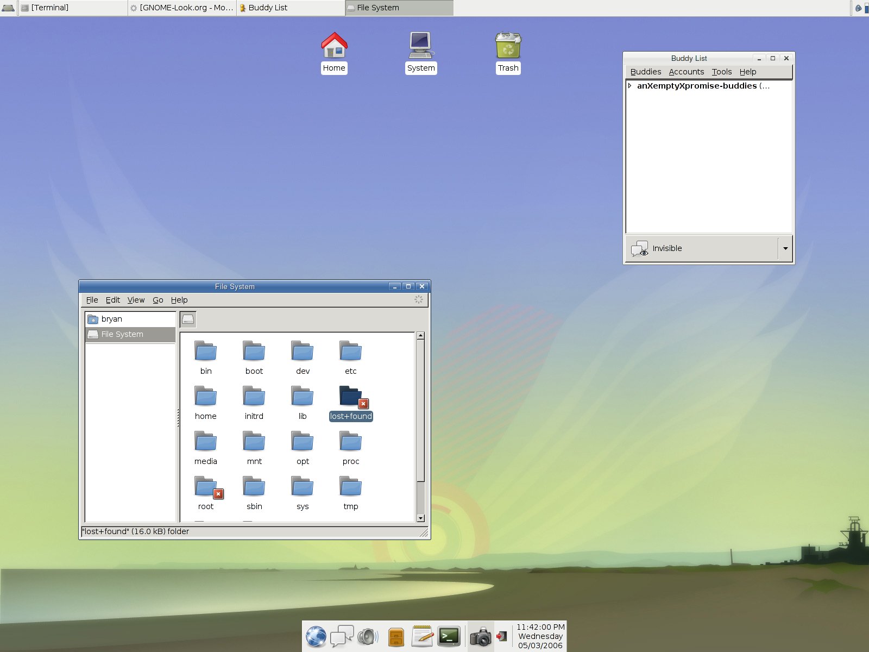Viewport: 869px width, 652px height.
Task: Select the sys folder
Action: pyautogui.click(x=303, y=493)
